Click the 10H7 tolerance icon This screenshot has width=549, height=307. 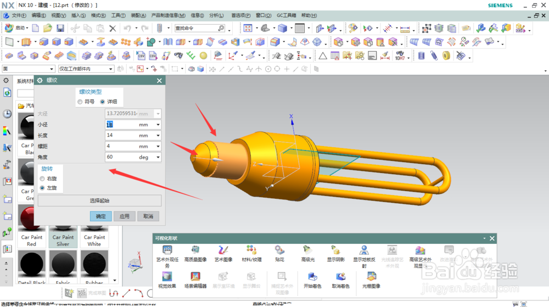click(x=400, y=55)
